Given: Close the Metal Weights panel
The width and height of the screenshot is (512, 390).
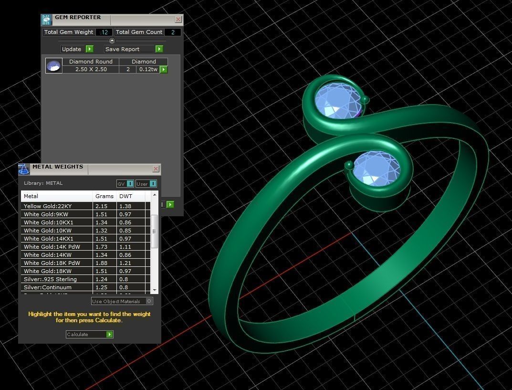Looking at the screenshot, I should [156, 169].
